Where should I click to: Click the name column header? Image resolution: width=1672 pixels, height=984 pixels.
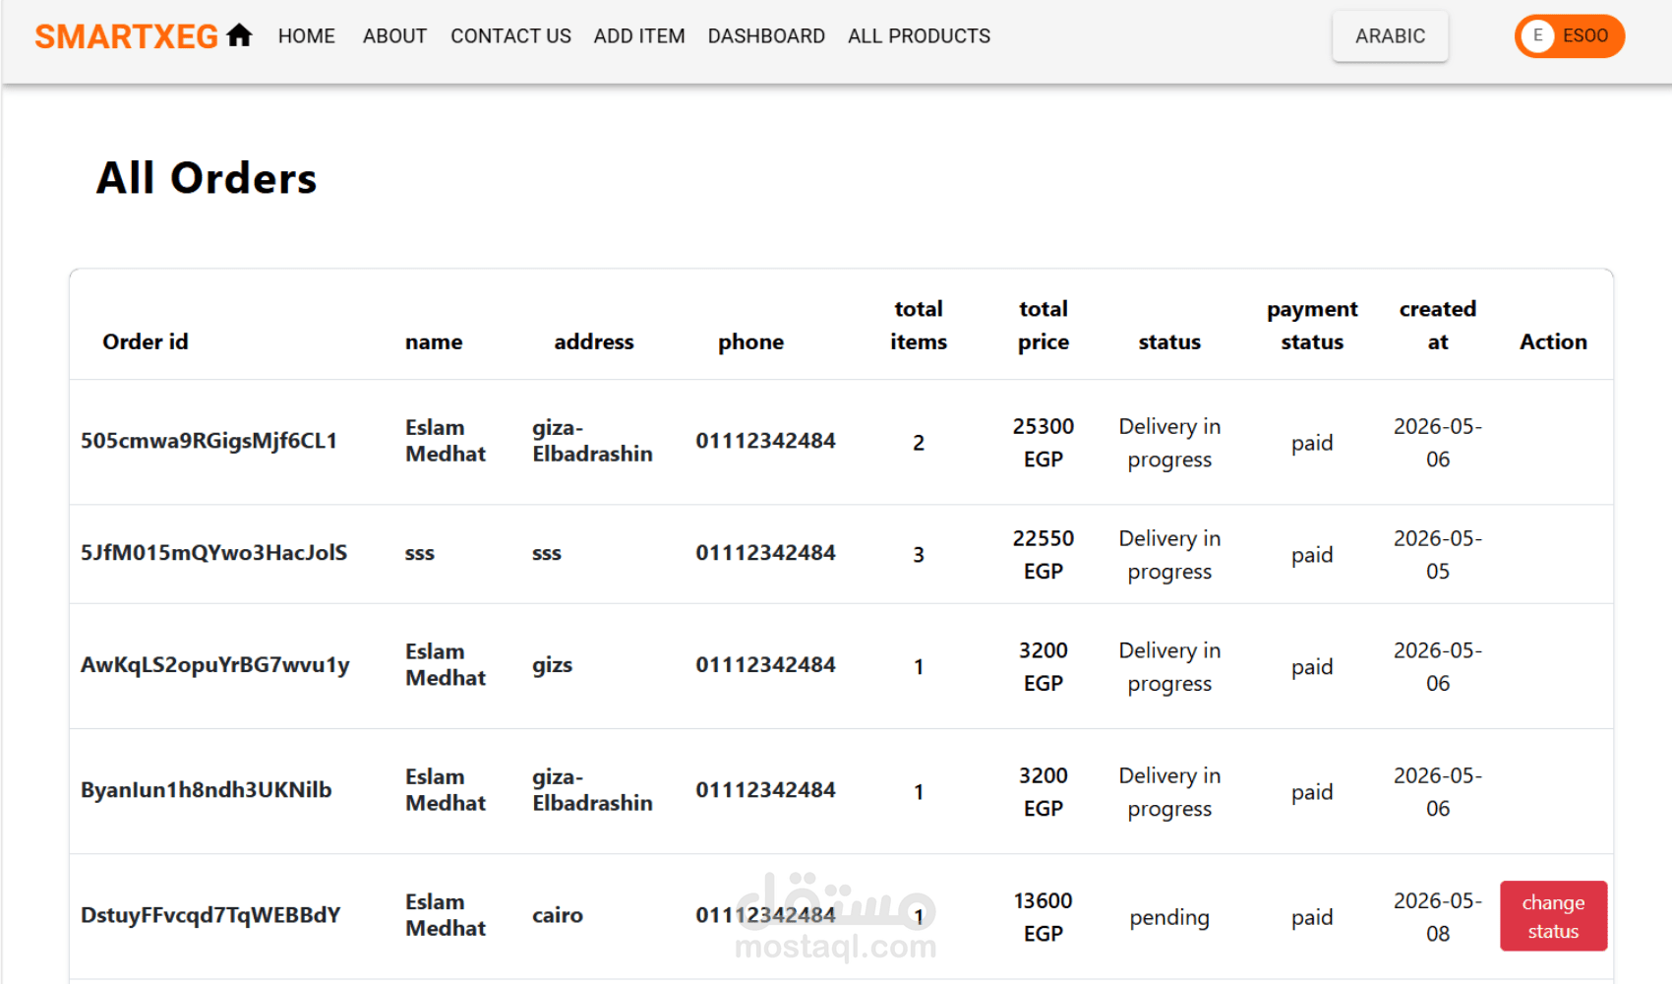[434, 341]
